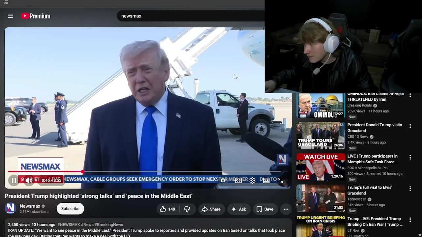The height and width of the screenshot is (237, 422).
Task: Click the Newsmax watermark in video corner
Action: [x=282, y=159]
